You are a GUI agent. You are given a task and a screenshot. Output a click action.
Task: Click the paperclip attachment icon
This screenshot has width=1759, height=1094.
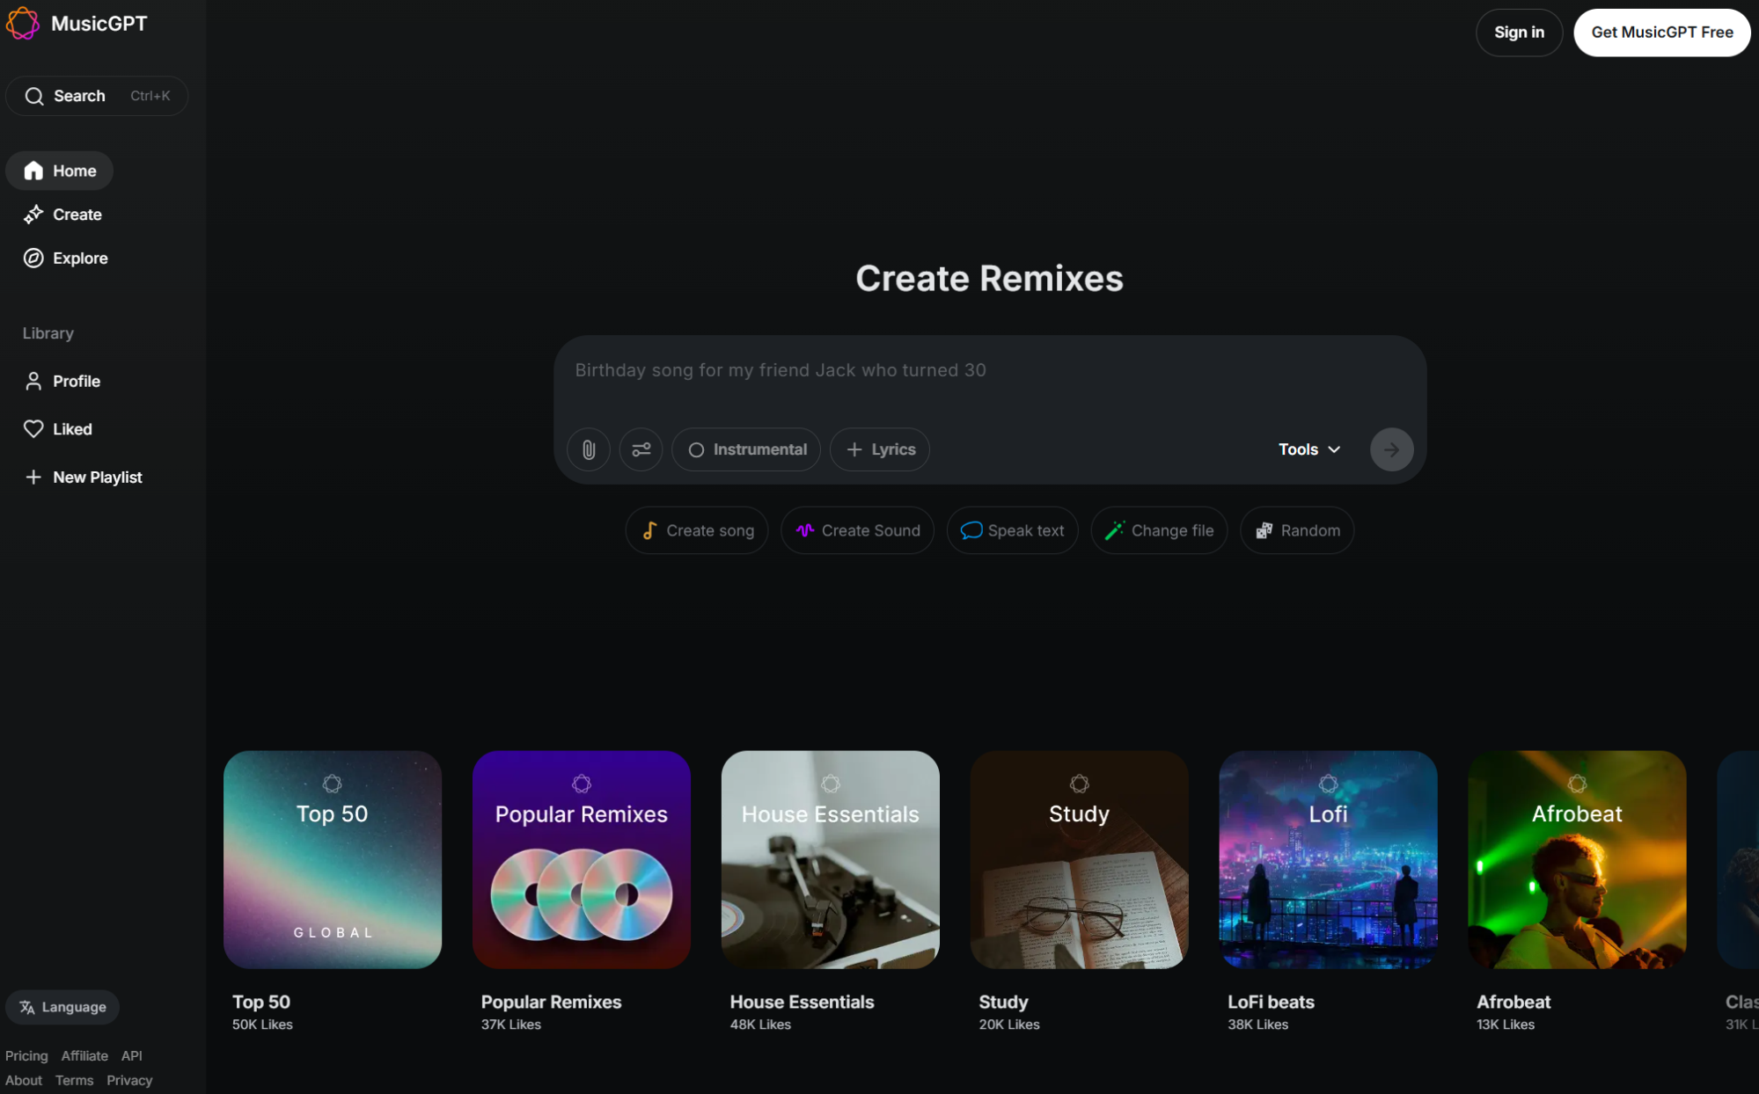pyautogui.click(x=588, y=449)
